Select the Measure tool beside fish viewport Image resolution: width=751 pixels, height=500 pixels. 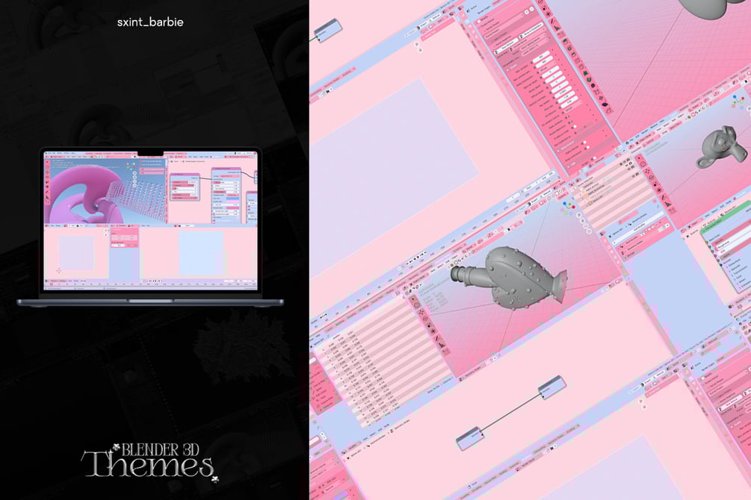pyautogui.click(x=442, y=345)
